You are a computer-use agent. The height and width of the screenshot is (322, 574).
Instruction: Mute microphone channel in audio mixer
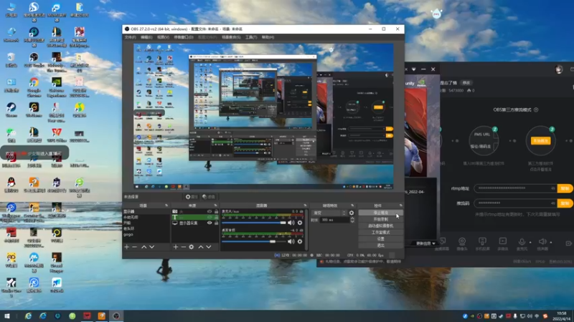[x=291, y=223]
